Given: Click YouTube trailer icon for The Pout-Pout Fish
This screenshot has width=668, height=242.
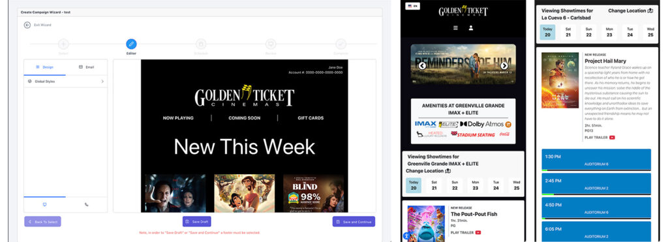Looking at the screenshot, I should pos(478,233).
